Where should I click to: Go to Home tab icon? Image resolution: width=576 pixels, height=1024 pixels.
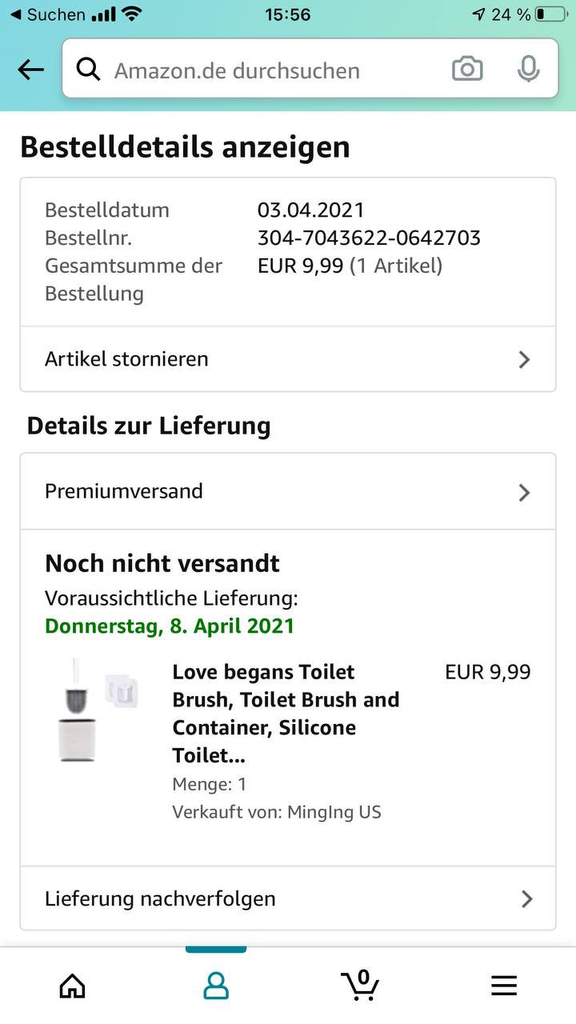pyautogui.click(x=72, y=985)
